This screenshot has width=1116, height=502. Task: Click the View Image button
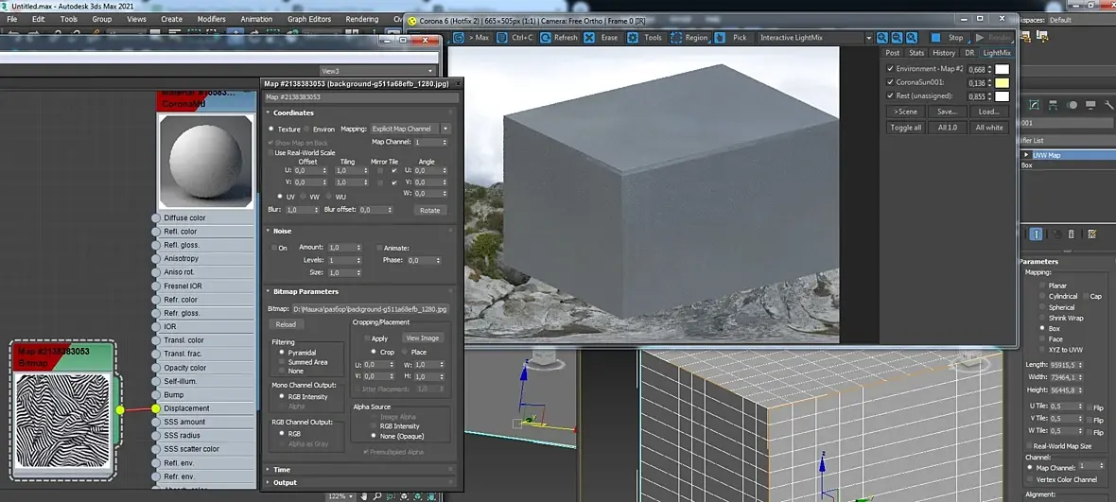tap(422, 338)
